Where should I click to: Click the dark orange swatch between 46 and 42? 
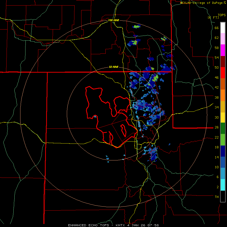[x=223, y=84]
